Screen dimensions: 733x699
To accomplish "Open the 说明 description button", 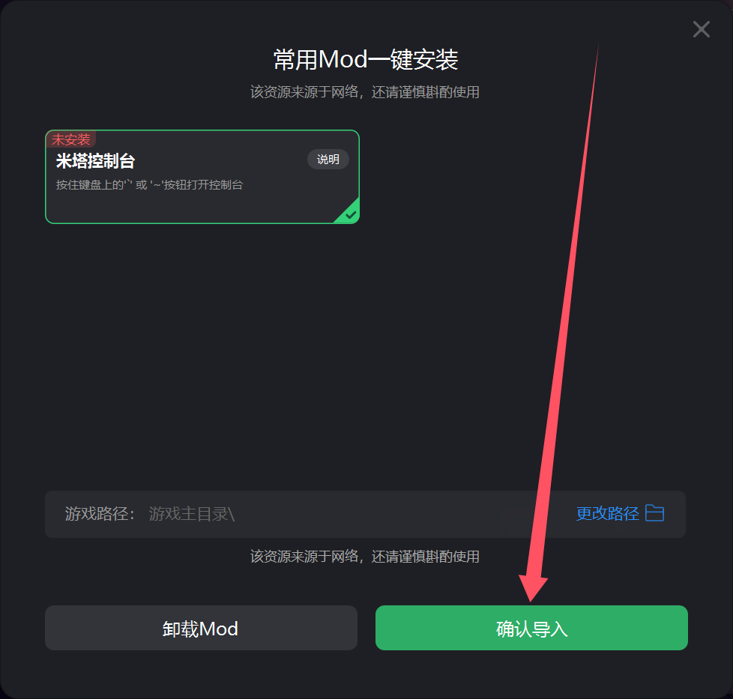I will pyautogui.click(x=328, y=160).
